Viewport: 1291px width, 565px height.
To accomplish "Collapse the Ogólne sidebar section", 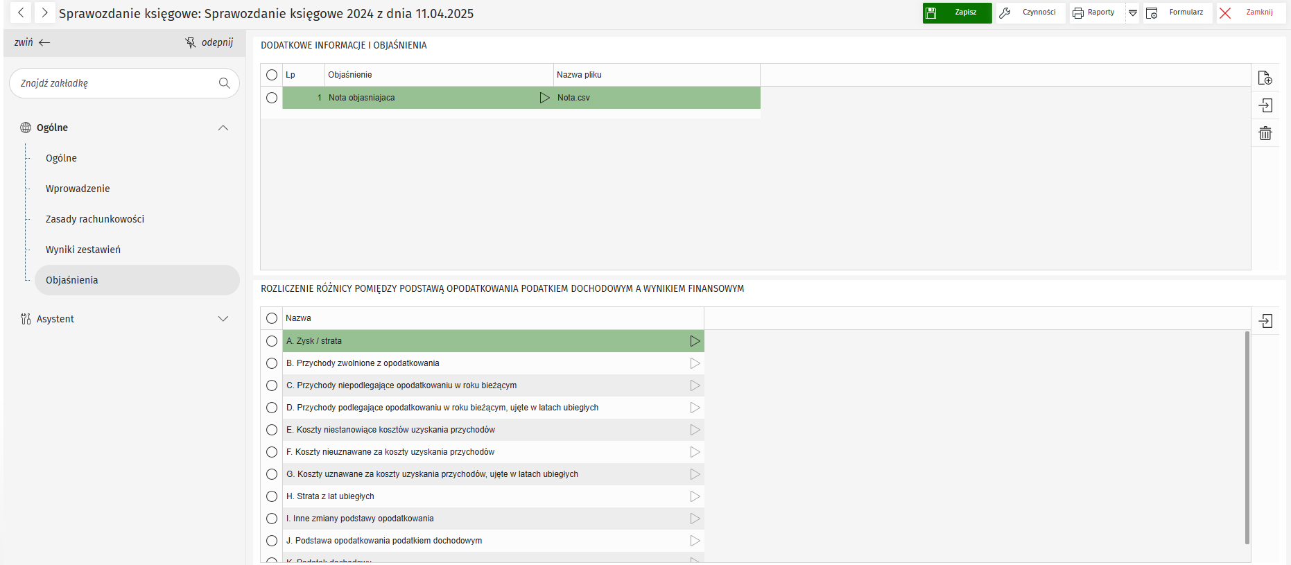I will click(x=223, y=128).
